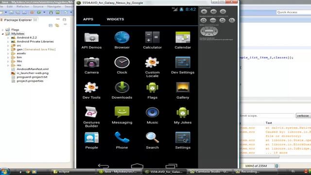Launch the Camera app

point(91,66)
